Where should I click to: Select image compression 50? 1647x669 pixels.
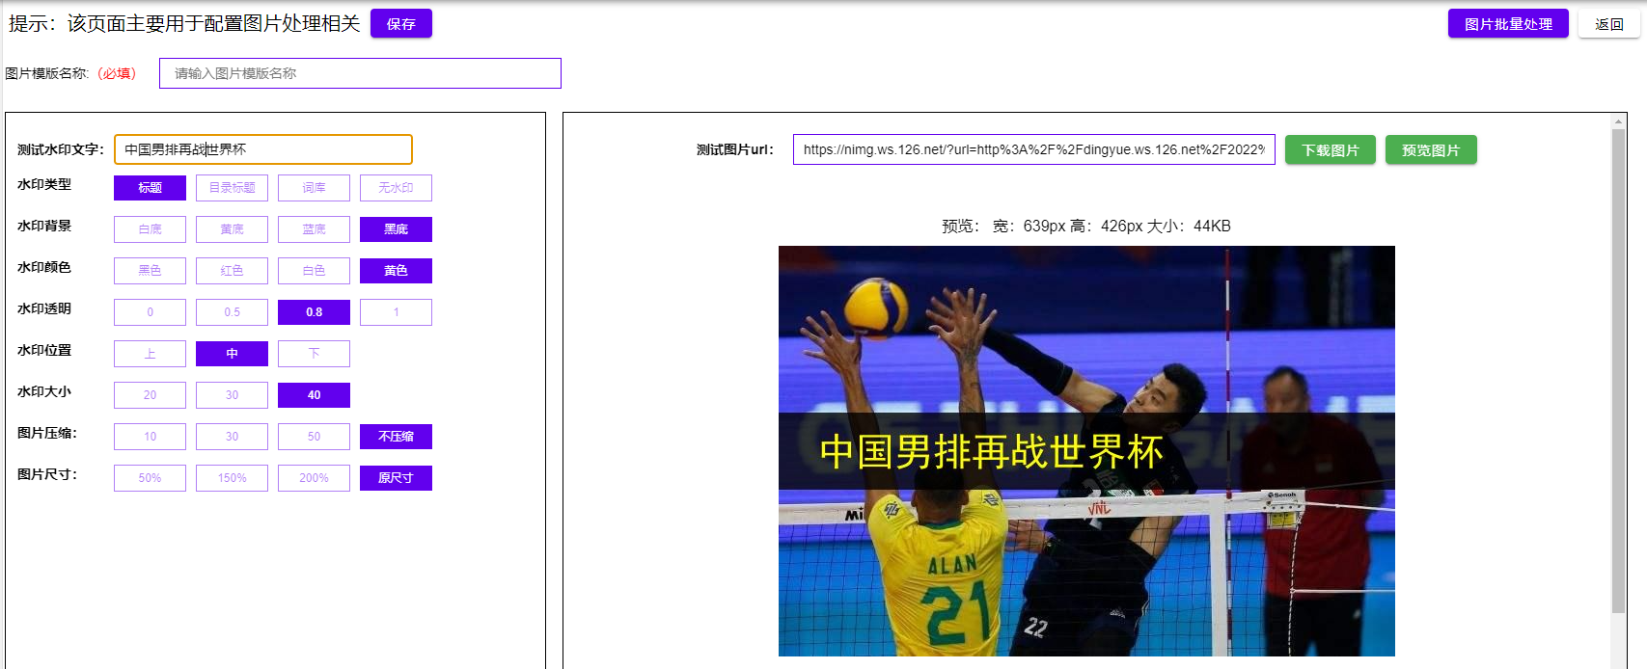314,436
